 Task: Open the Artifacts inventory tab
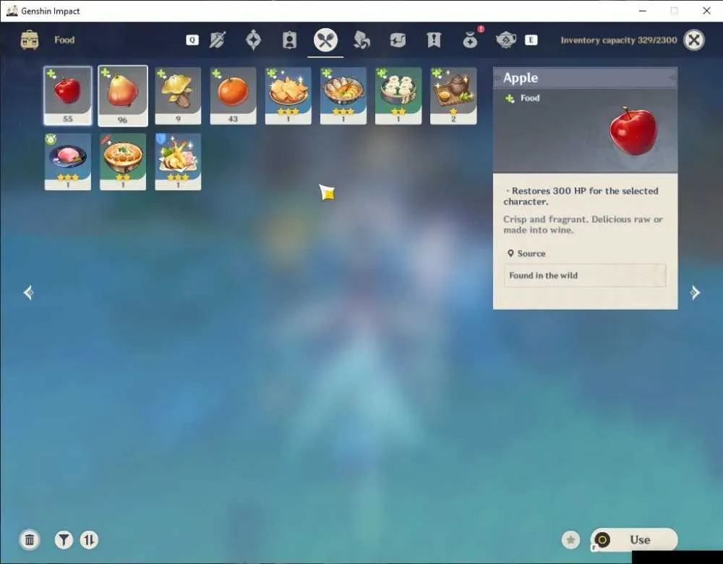(x=253, y=40)
